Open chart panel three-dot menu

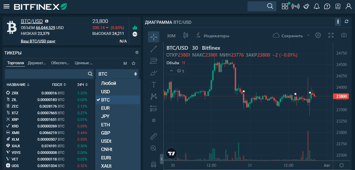(x=338, y=22)
